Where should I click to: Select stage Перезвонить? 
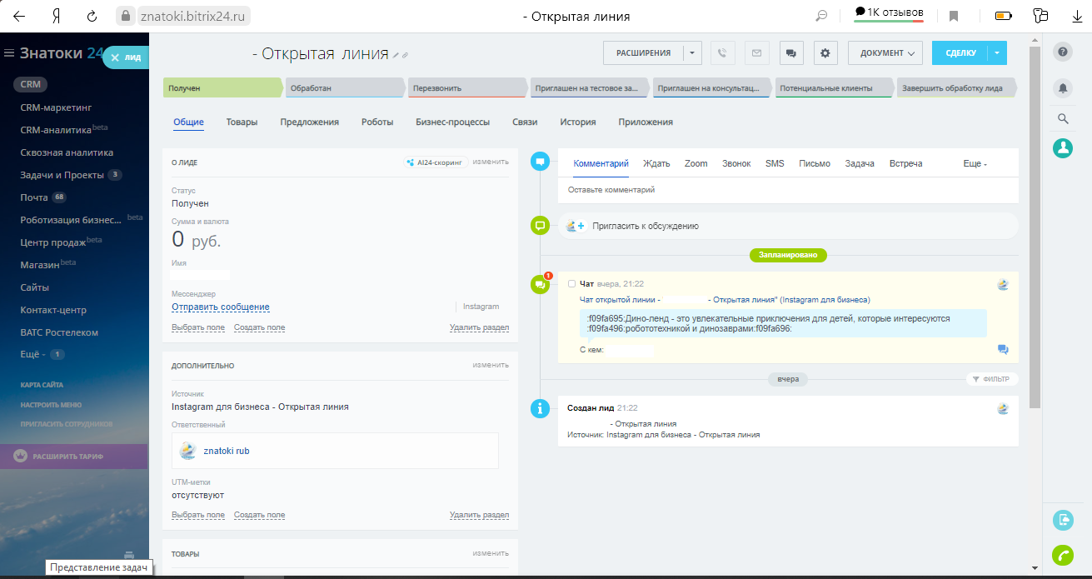pos(467,87)
